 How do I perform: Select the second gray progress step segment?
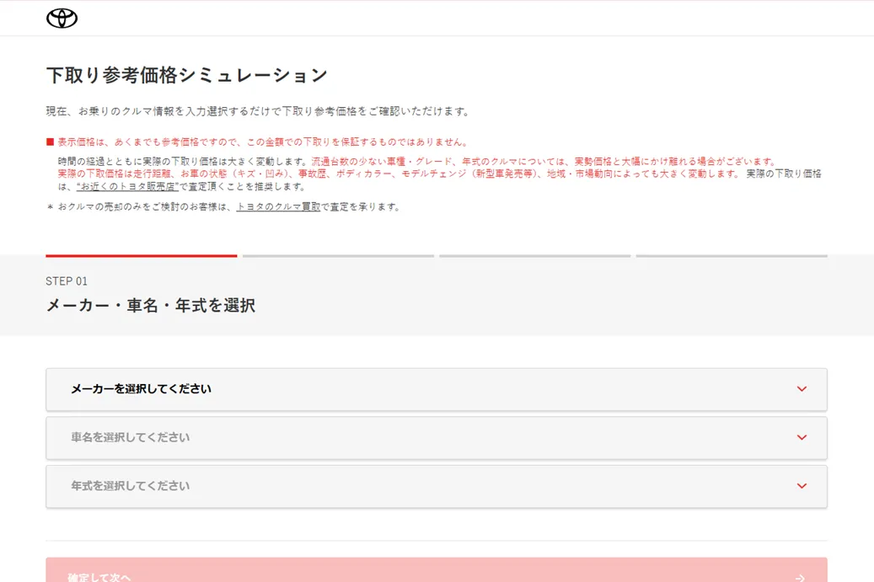coord(338,255)
